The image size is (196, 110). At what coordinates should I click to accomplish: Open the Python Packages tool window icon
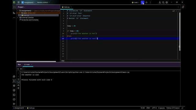14,76
